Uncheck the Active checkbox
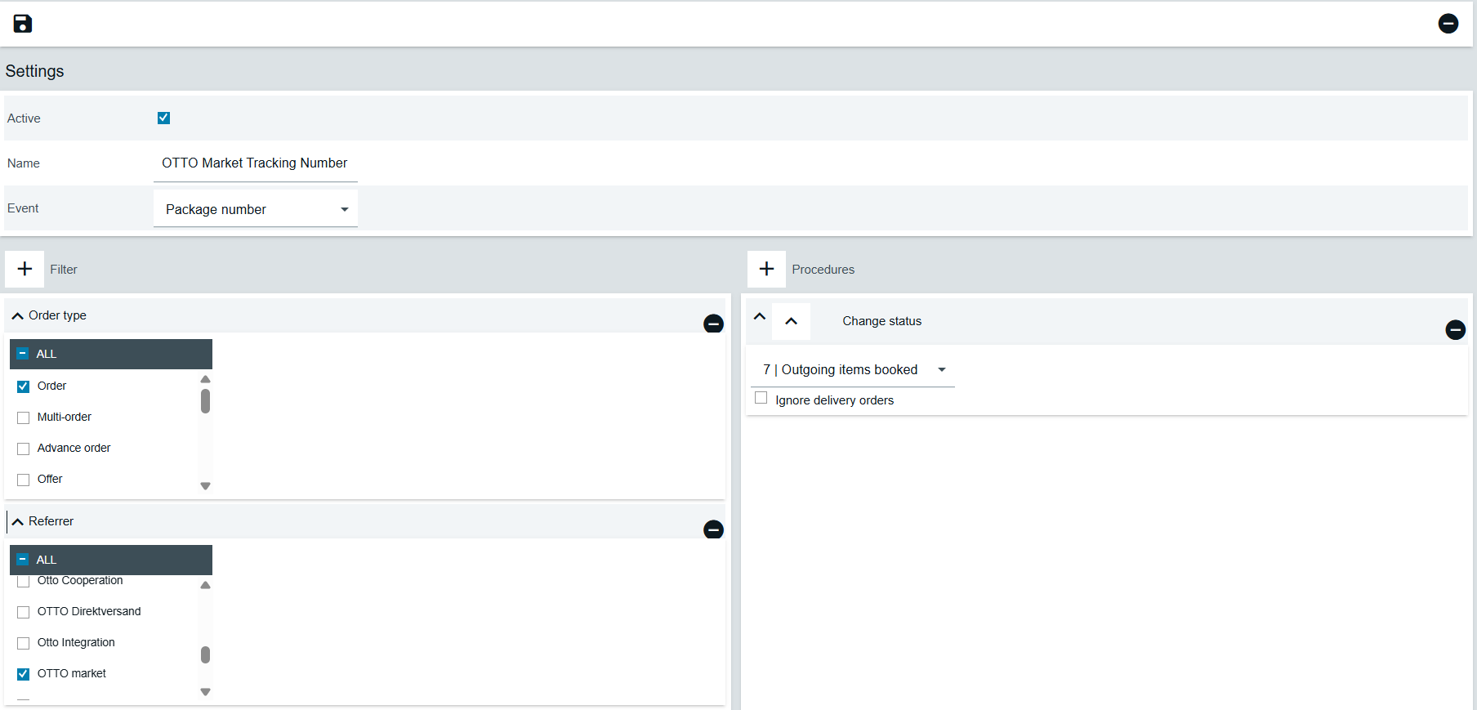Screen dimensions: 1477x710 [163, 118]
